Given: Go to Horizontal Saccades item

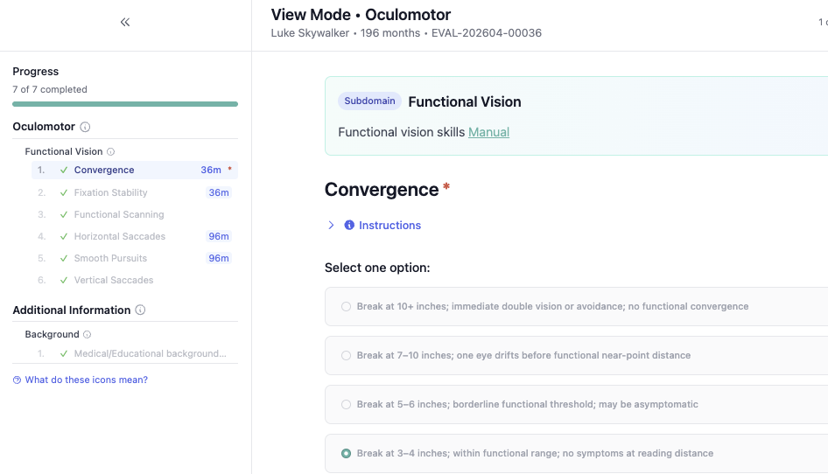Looking at the screenshot, I should 120,236.
